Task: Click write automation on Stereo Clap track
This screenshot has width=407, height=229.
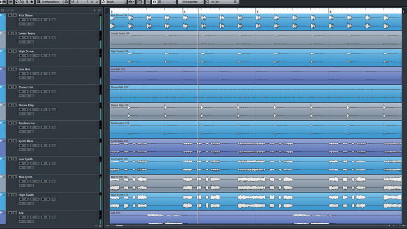Action: (48, 109)
